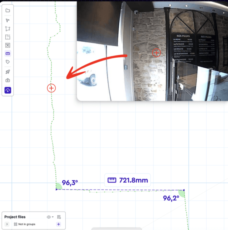Click the red crosshair marker on point cloud path
This screenshot has height=230, width=228.
tap(51, 88)
